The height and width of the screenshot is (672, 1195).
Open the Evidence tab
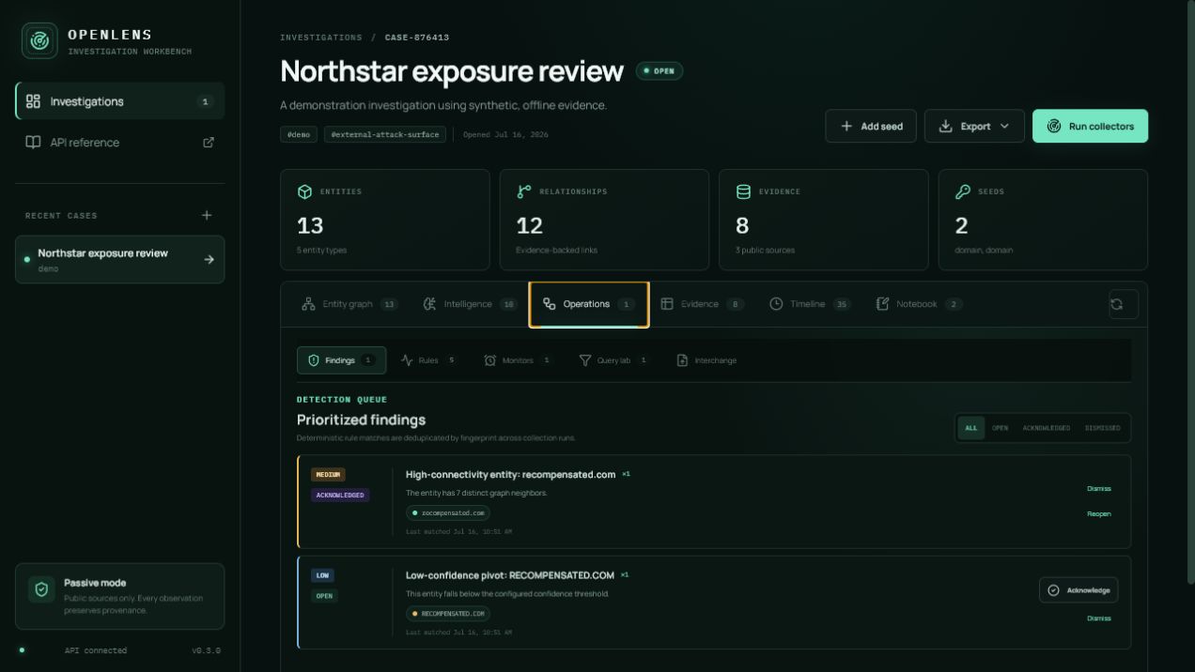click(702, 304)
